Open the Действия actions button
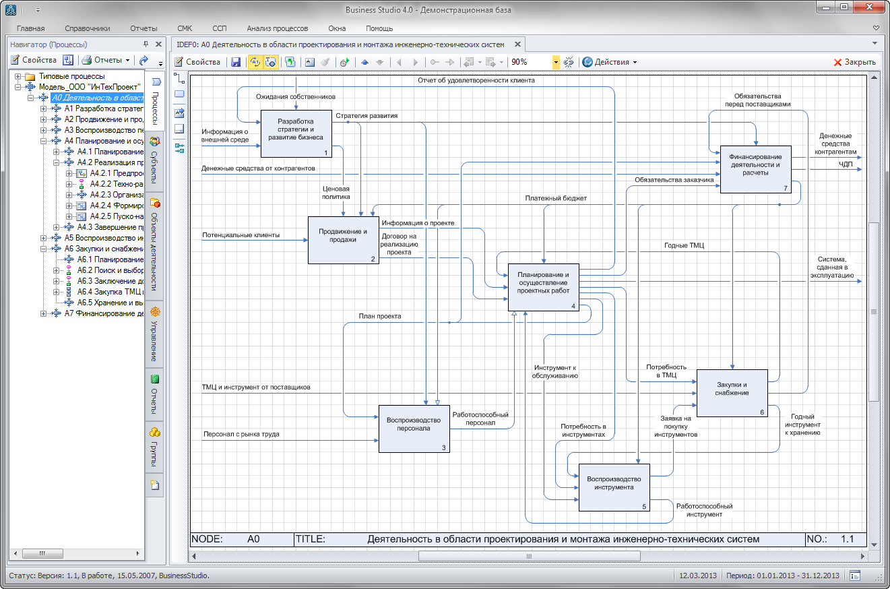The width and height of the screenshot is (890, 589). click(x=610, y=62)
